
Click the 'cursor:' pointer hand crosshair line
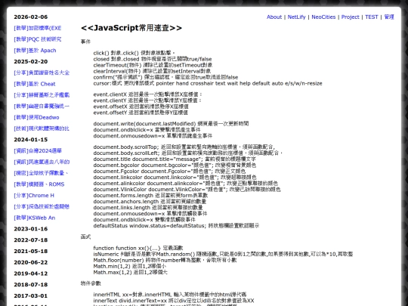click(208, 84)
